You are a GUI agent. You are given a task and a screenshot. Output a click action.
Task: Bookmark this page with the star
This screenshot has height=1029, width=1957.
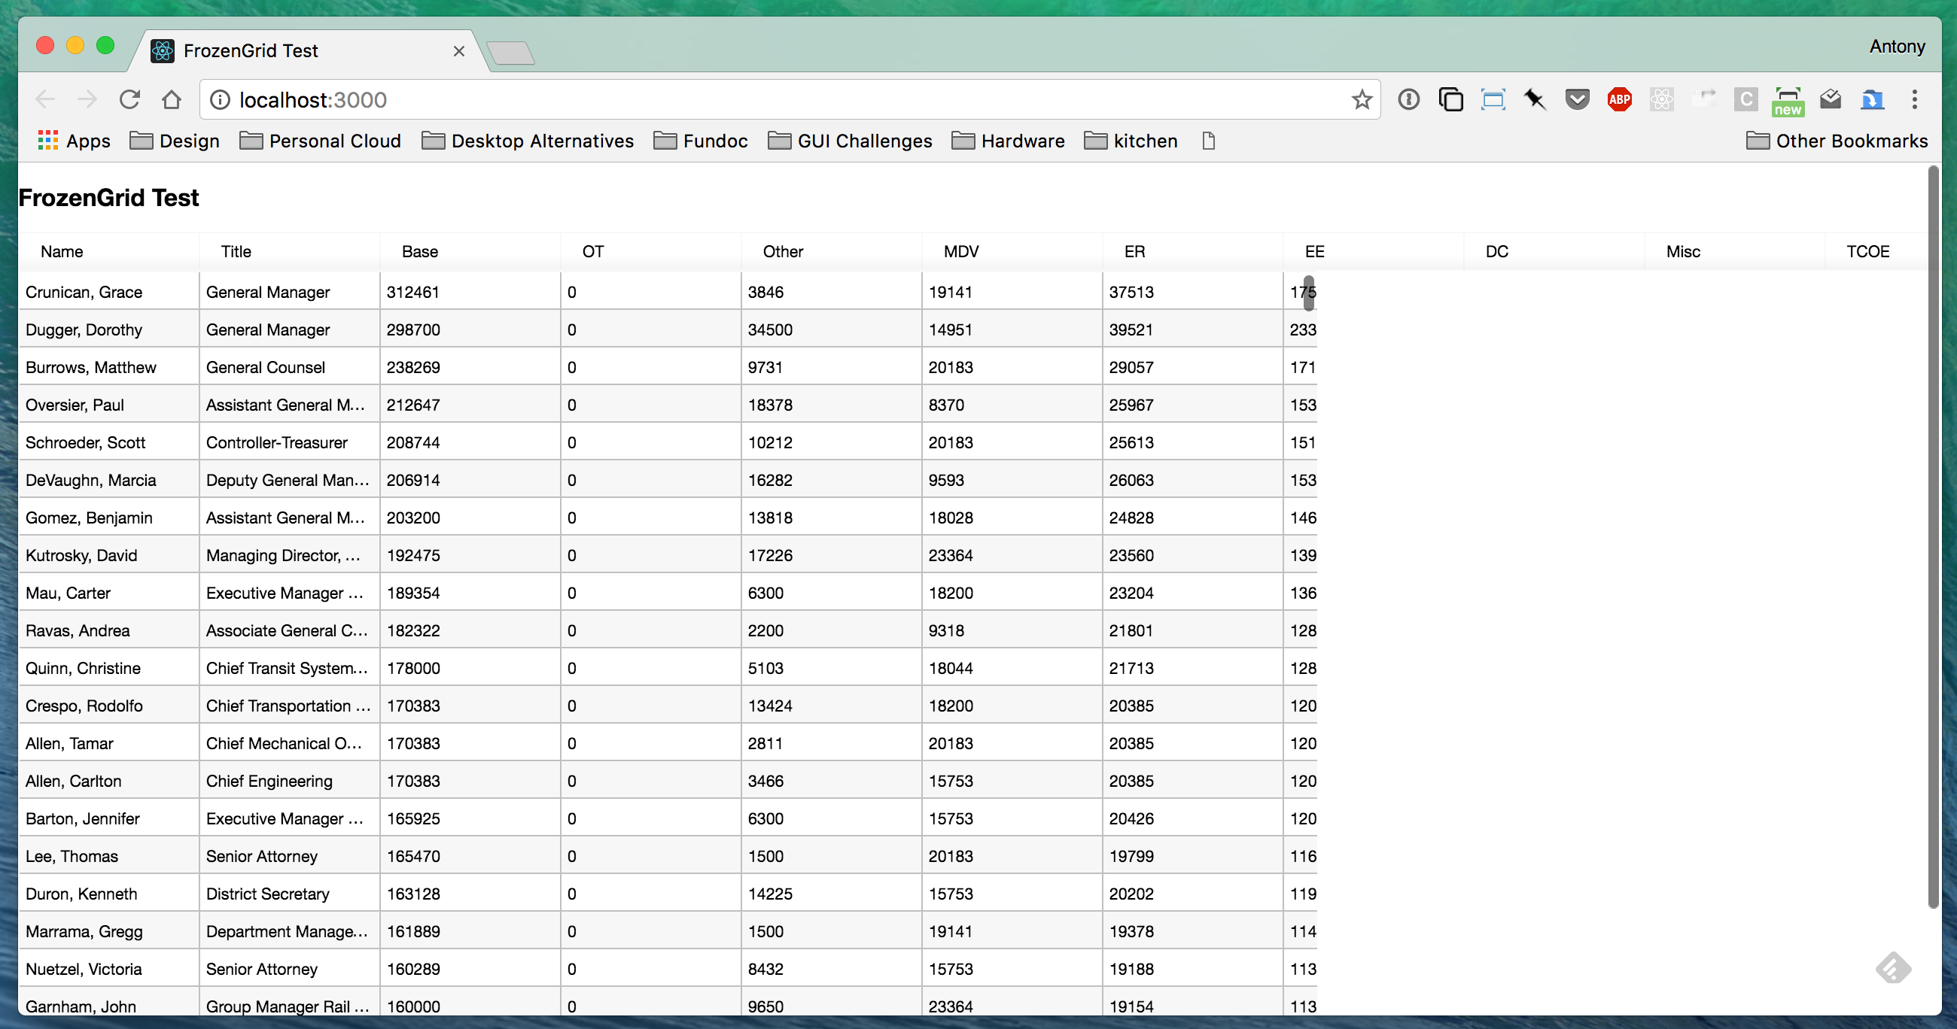pyautogui.click(x=1362, y=99)
